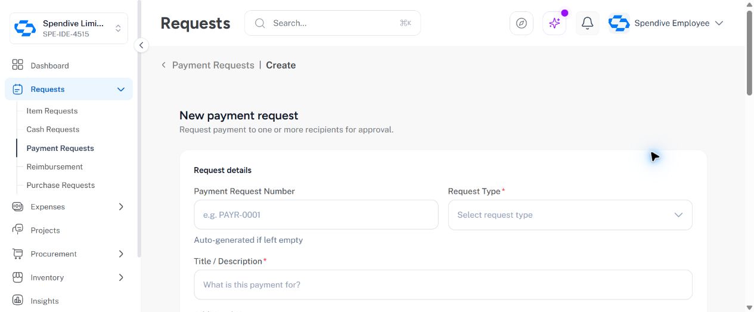The width and height of the screenshot is (754, 312).
Task: Collapse the sidebar with the arrow button
Action: 141,45
